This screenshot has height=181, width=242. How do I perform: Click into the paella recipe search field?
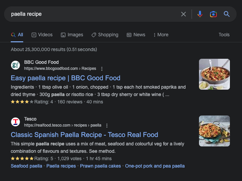pyautogui.click(x=91, y=14)
